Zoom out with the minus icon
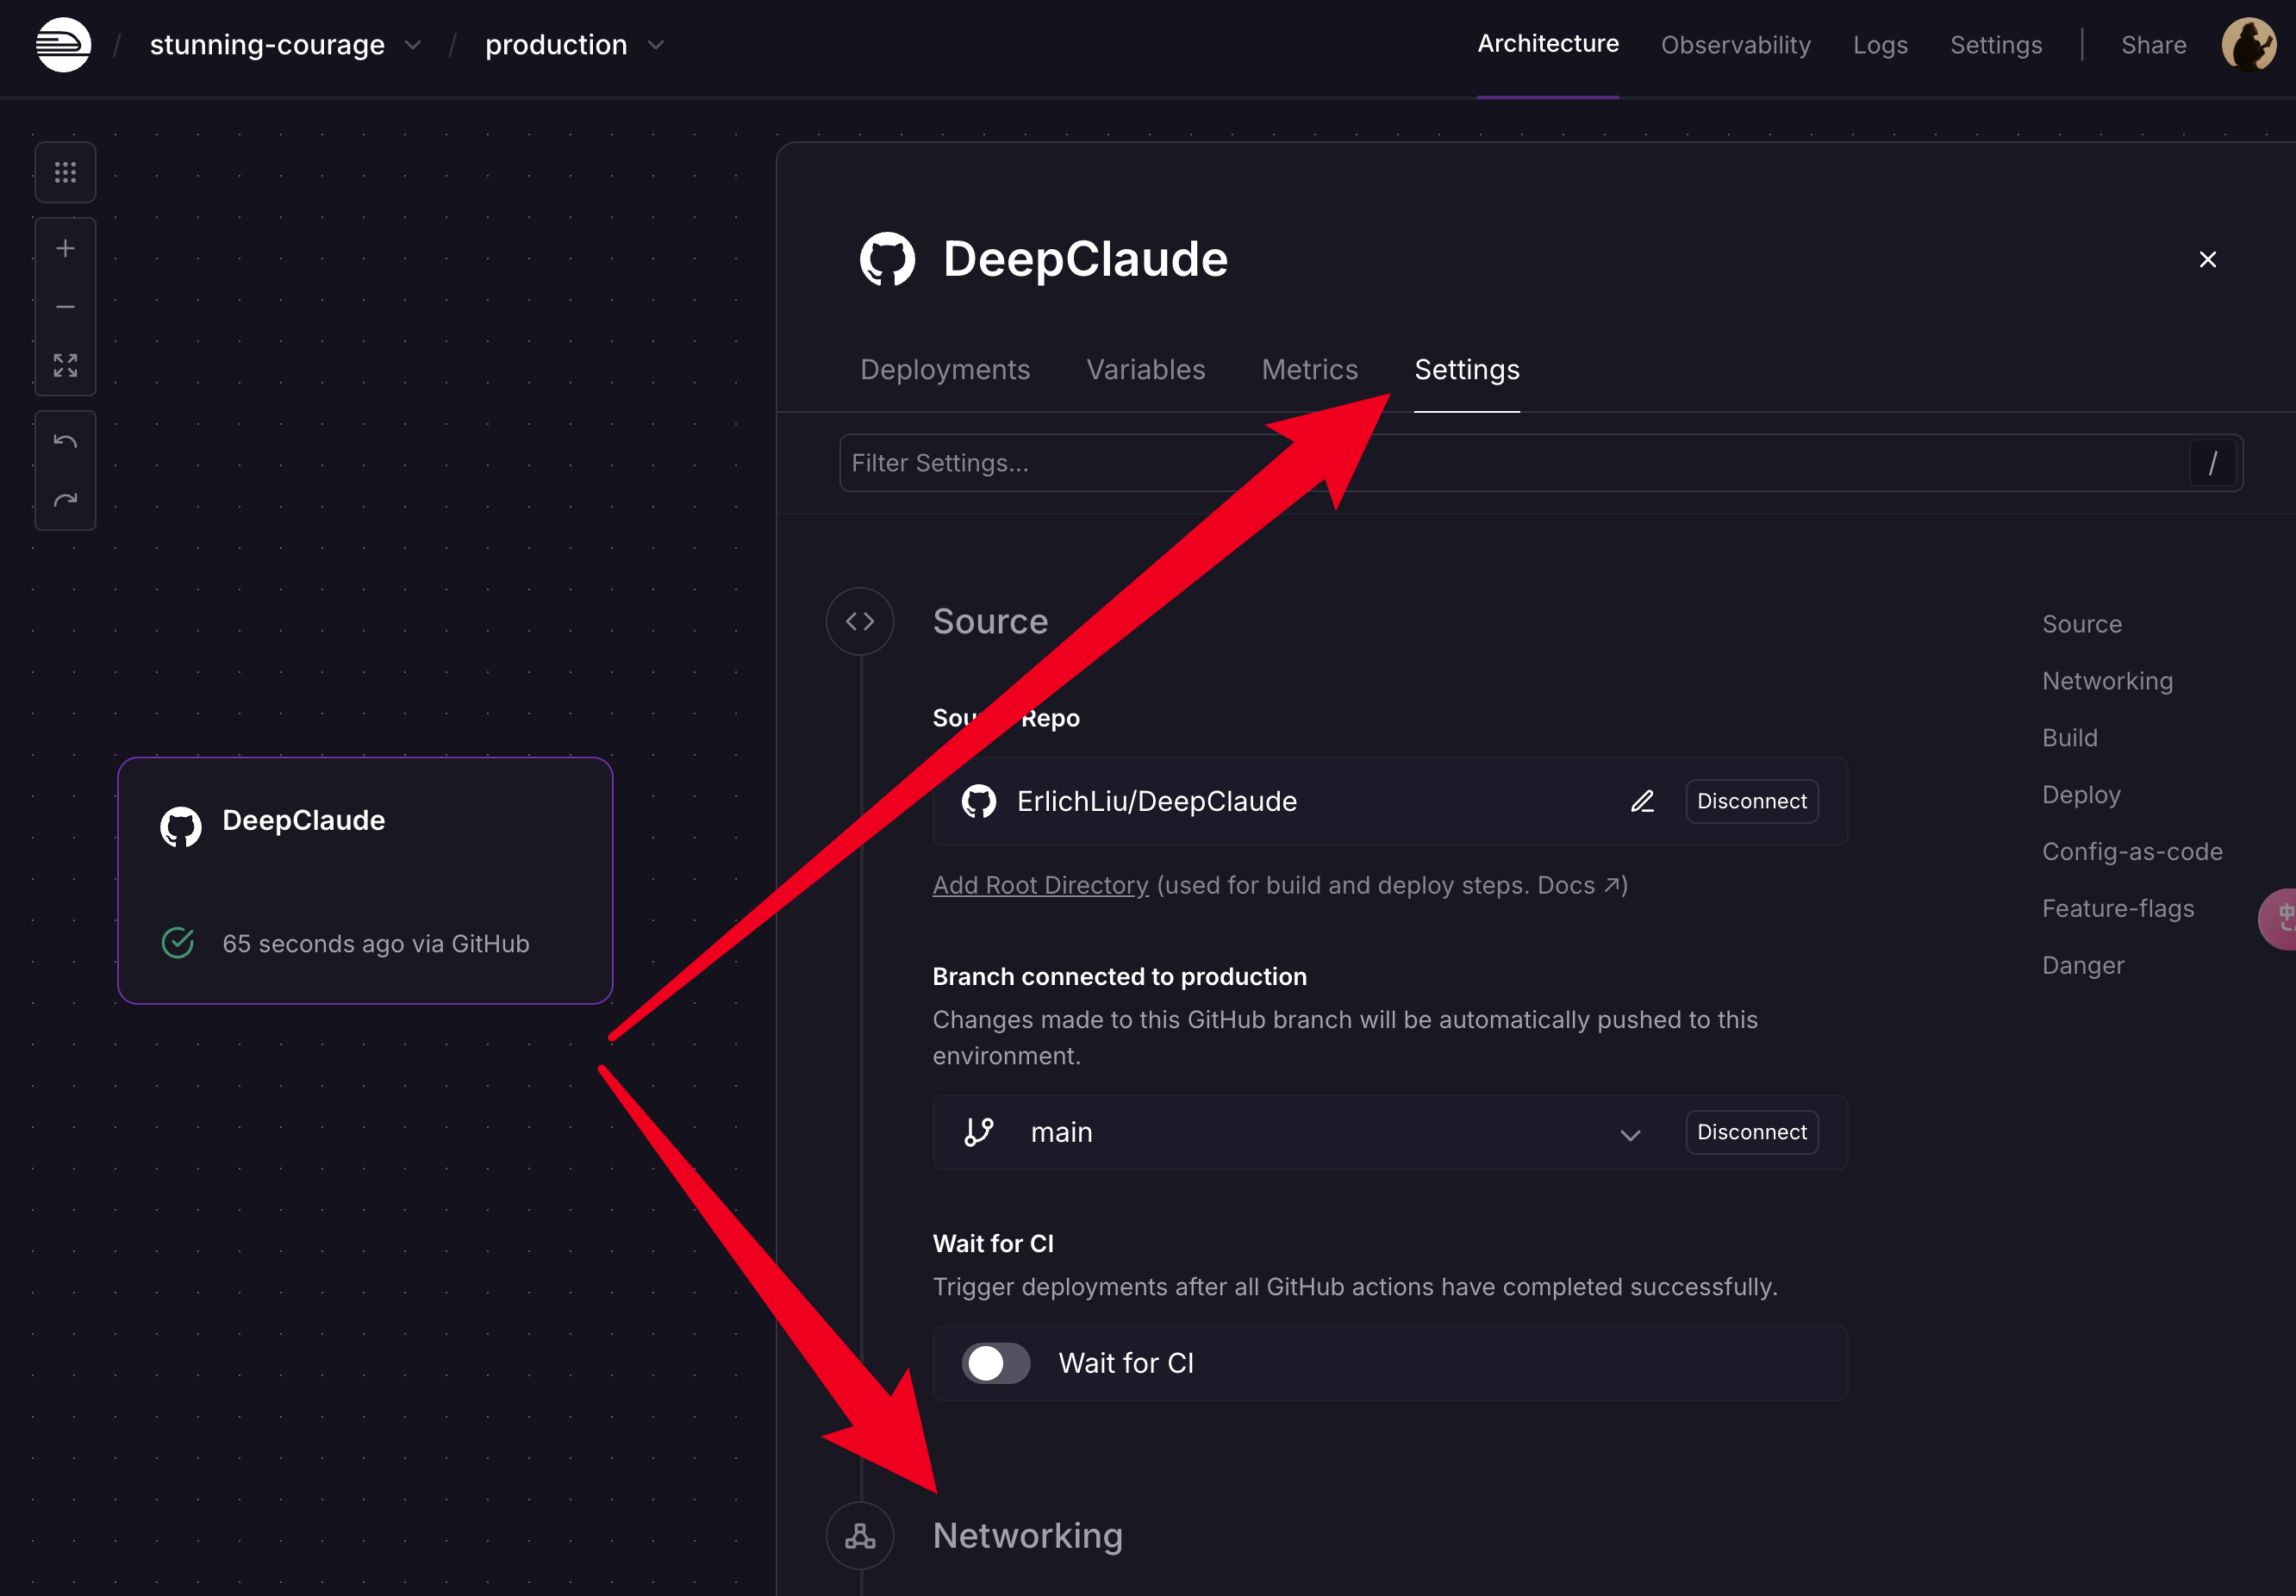This screenshot has height=1596, width=2296. pyautogui.click(x=65, y=307)
